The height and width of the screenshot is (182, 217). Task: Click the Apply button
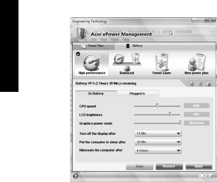click(199, 166)
